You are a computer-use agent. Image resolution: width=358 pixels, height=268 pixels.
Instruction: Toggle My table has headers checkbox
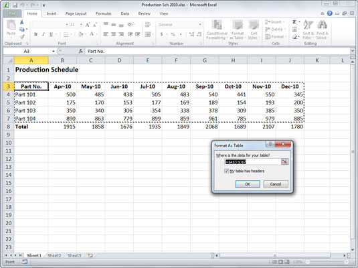(x=226, y=171)
